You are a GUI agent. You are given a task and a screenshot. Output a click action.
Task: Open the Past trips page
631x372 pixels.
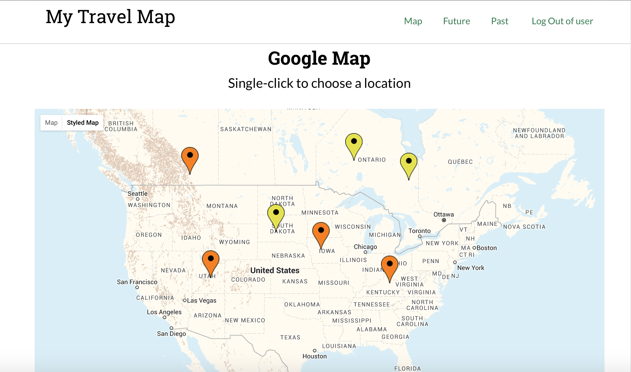[x=499, y=21]
